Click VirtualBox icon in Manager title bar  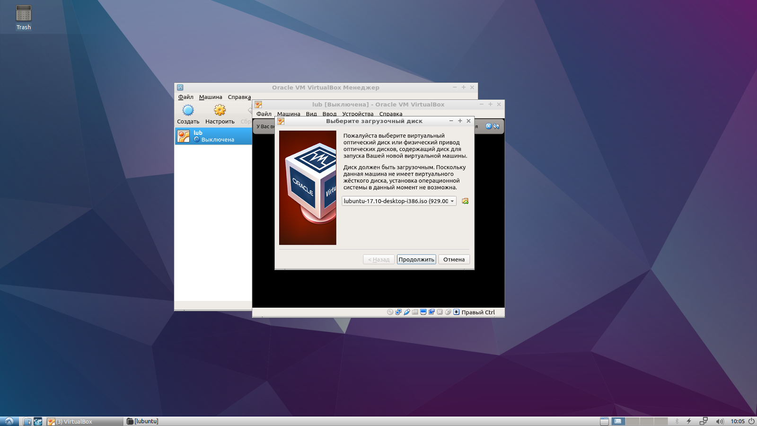pyautogui.click(x=180, y=88)
